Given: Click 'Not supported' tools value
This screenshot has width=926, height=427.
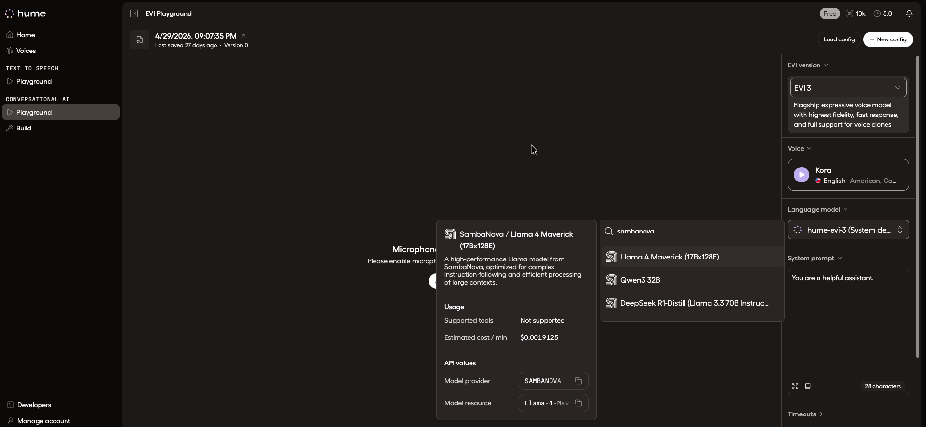Looking at the screenshot, I should click(x=542, y=320).
